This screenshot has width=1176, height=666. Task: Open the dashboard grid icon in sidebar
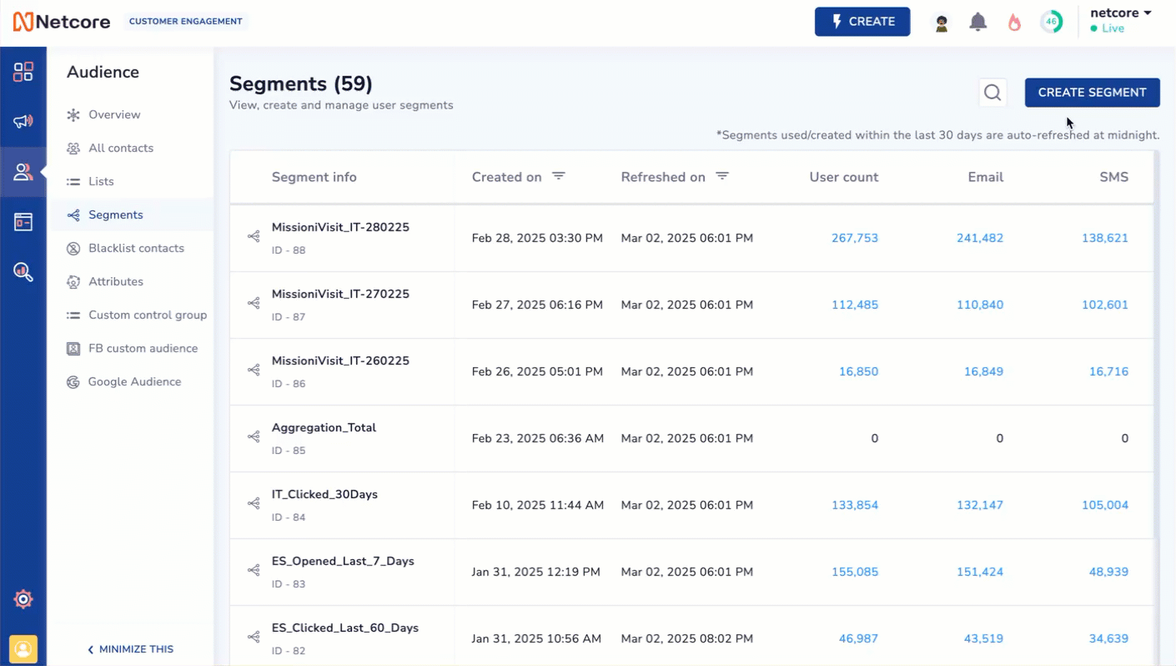click(23, 72)
